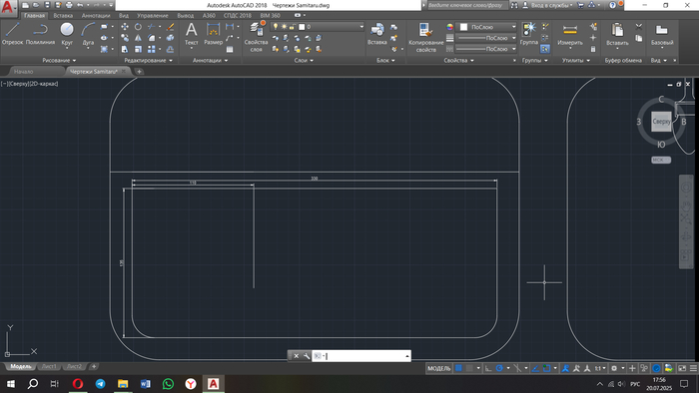Click the customization wrench in command line
699x393 pixels.
click(307, 356)
